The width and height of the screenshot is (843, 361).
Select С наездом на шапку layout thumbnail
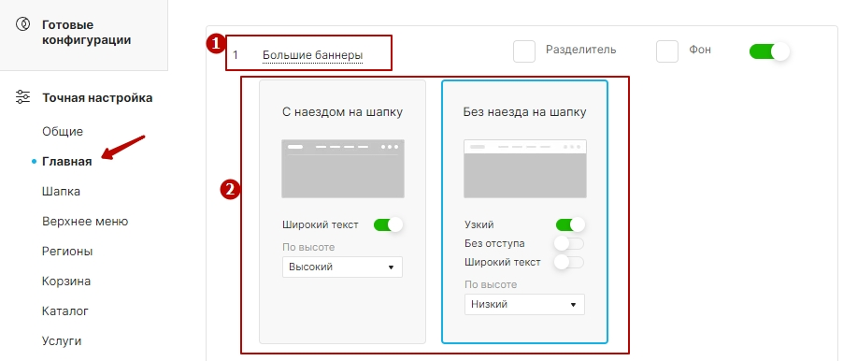pyautogui.click(x=343, y=169)
